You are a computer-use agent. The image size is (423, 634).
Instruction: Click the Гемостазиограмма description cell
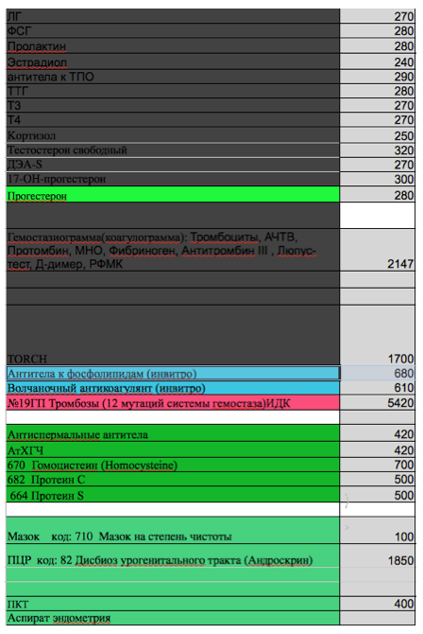point(173,250)
